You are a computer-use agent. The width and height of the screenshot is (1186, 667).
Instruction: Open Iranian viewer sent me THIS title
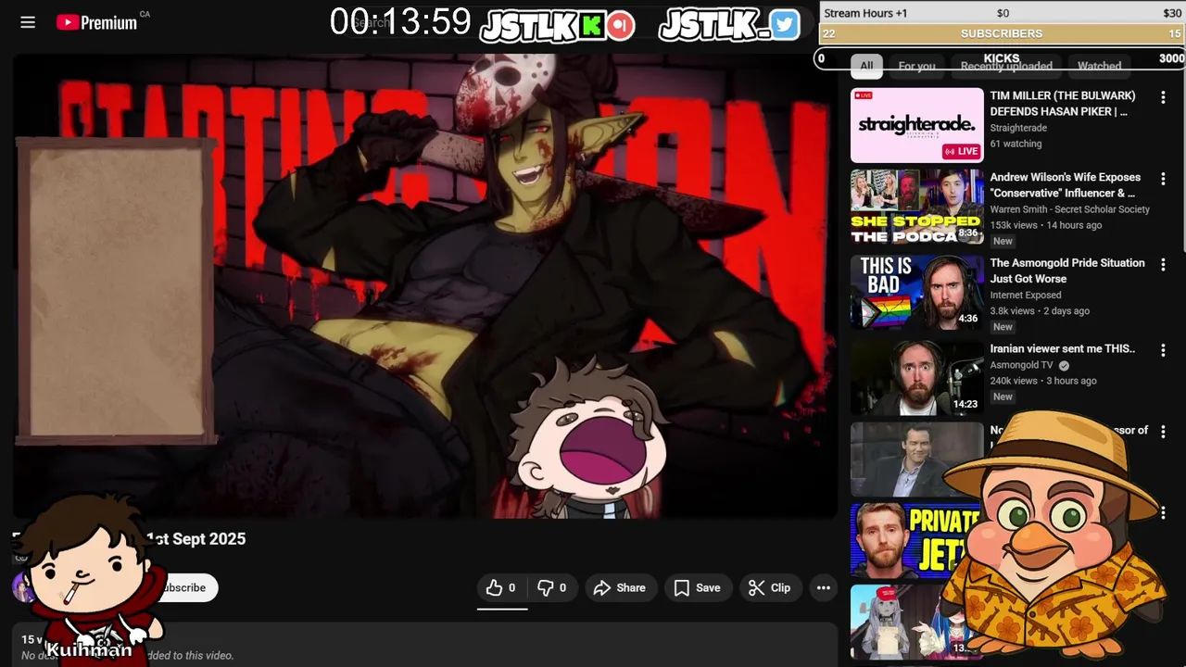pos(1062,349)
